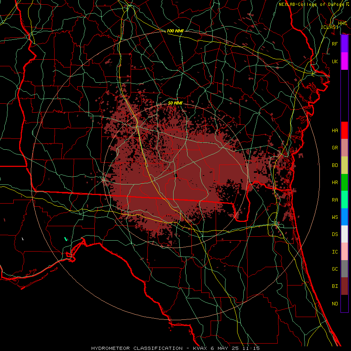The width and height of the screenshot is (351, 351).
Task: Click the HHC product label
Action: [x=342, y=23]
